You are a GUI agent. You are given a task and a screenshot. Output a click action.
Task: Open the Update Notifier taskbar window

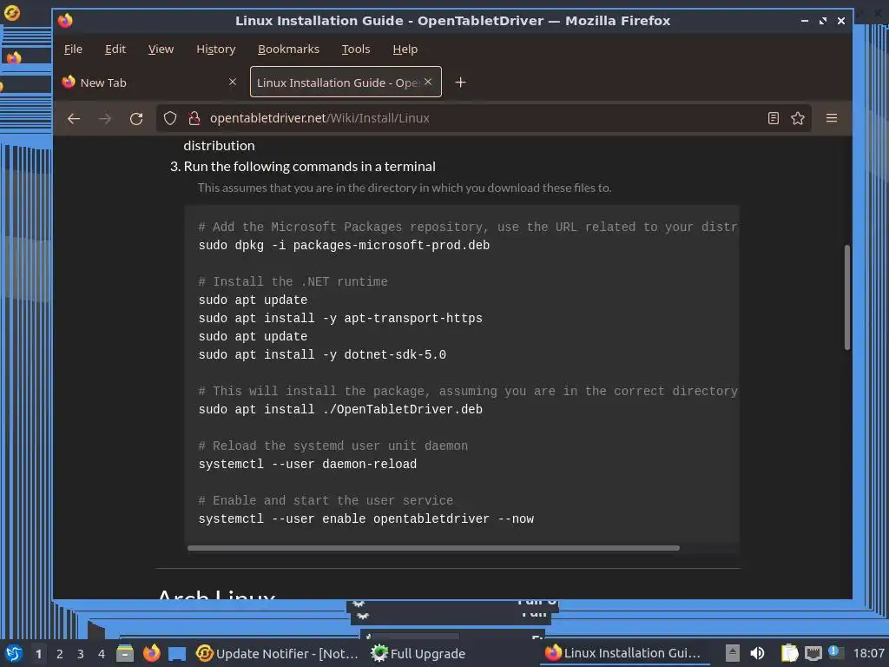(277, 653)
